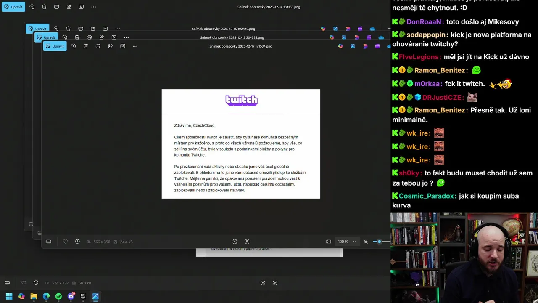Open more options in the 184153.png window

[x=93, y=7]
